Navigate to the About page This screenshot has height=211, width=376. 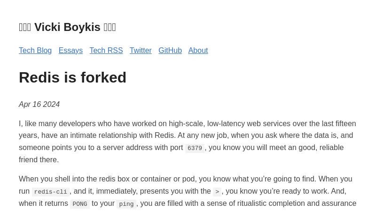coord(198,51)
